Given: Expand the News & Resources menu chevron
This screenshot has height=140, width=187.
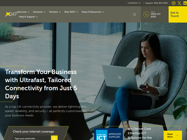Looking at the screenshot, I should pyautogui.click(x=103, y=12).
